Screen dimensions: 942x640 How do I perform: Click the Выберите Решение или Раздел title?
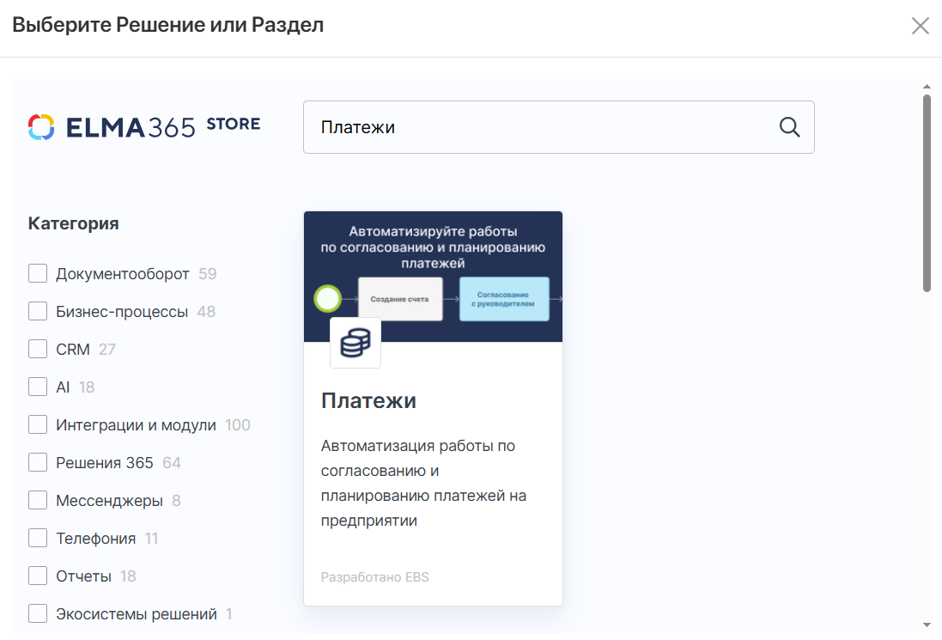[168, 25]
